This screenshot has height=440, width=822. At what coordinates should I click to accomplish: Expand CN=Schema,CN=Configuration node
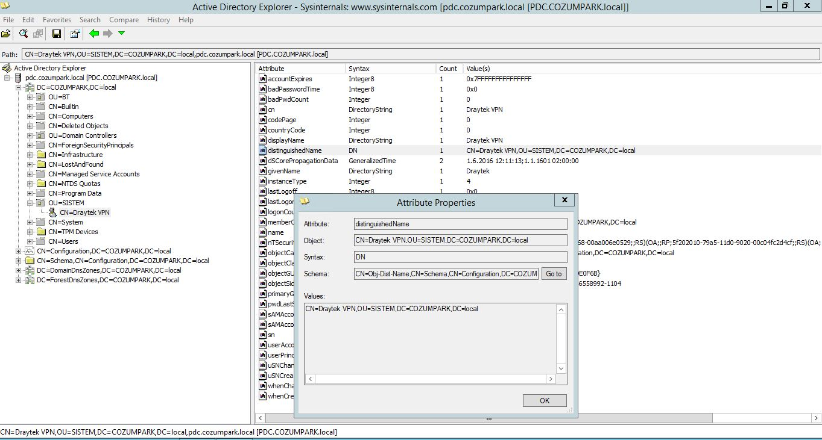pos(19,261)
